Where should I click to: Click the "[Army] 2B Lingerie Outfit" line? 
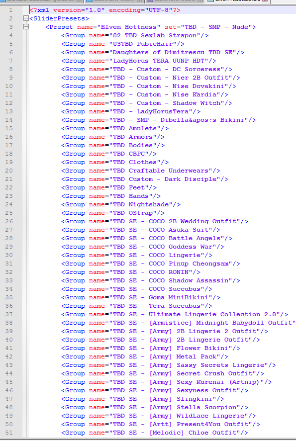coord(161,339)
